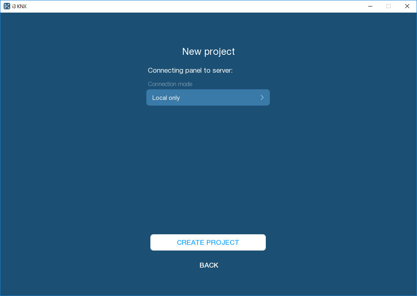The width and height of the screenshot is (417, 296).
Task: Click the grayed-out maximize window button
Action: [x=389, y=6]
